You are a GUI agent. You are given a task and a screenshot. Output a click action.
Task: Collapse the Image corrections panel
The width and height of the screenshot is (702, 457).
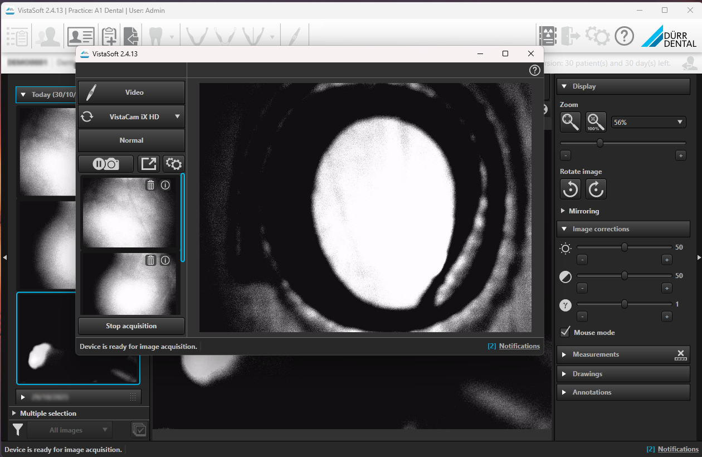(600, 229)
